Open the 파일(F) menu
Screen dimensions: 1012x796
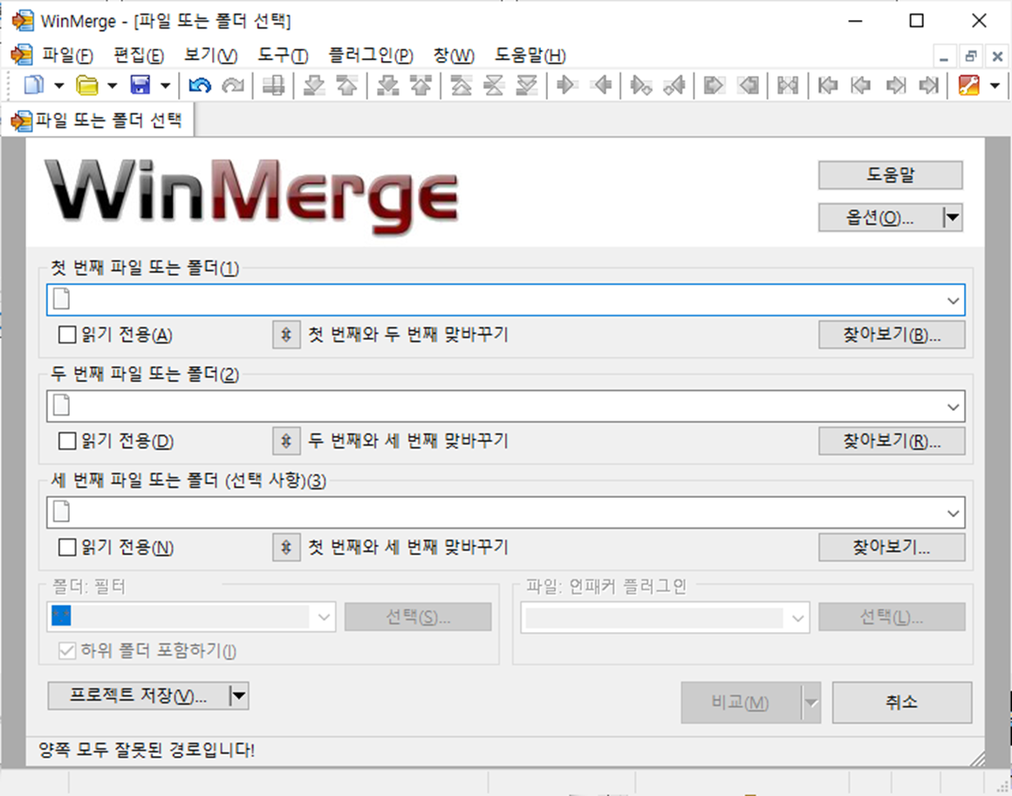pos(68,56)
